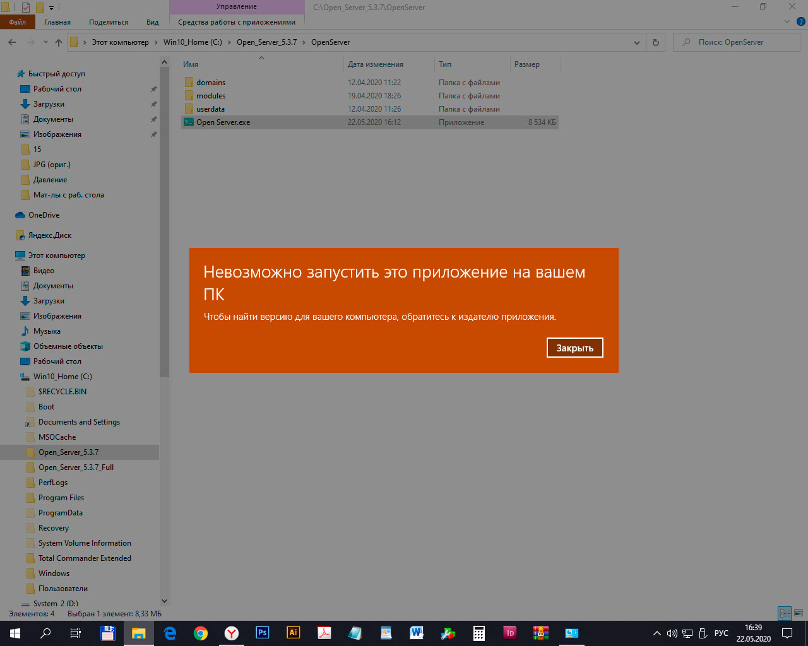Viewport: 808px width, 646px height.
Task: Go forward in Explorer navigation
Action: point(30,42)
